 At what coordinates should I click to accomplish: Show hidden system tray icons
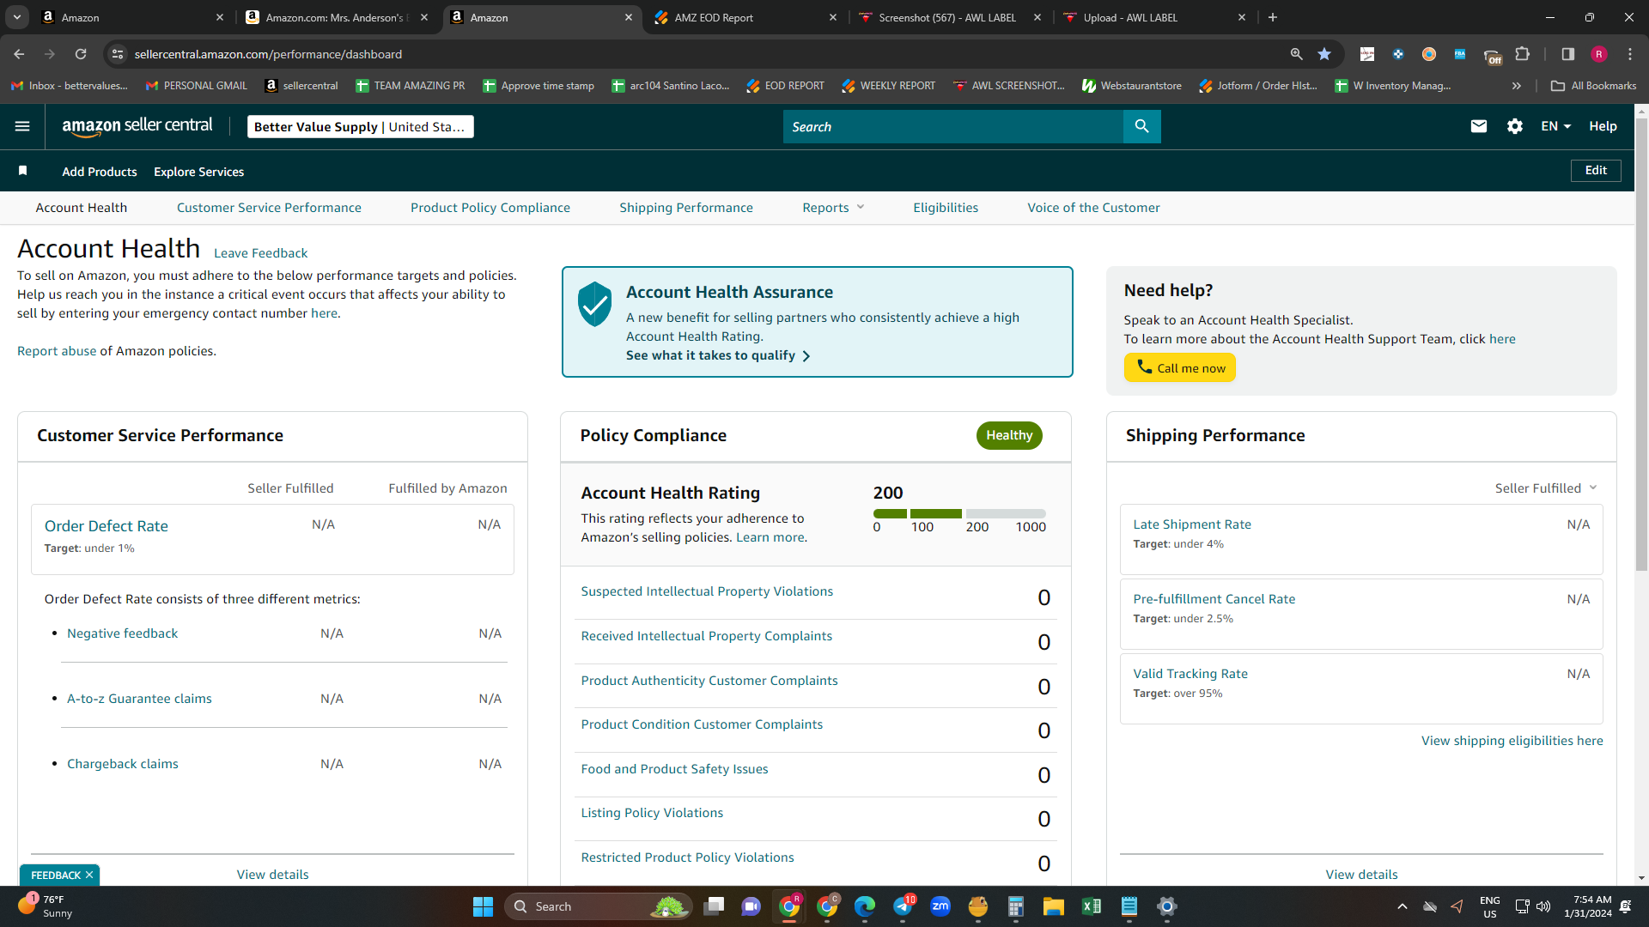click(1403, 906)
